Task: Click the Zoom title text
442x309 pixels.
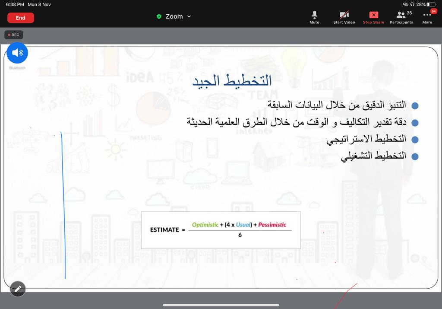Action: click(174, 16)
